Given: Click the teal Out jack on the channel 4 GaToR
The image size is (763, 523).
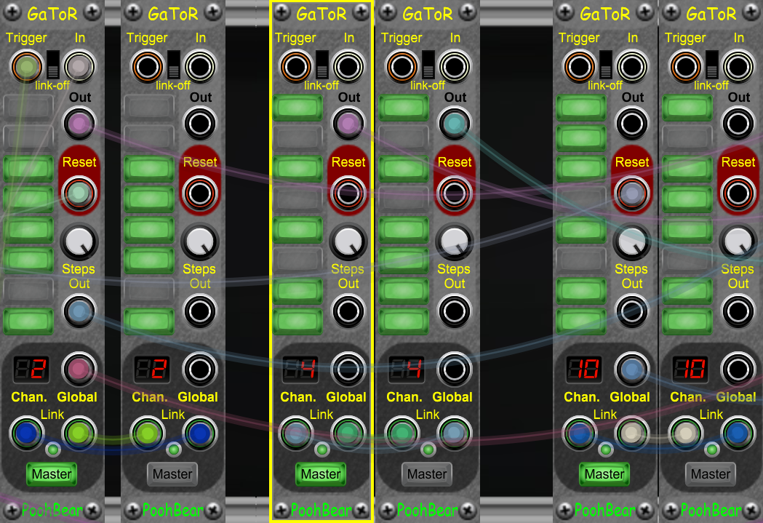Looking at the screenshot, I should [455, 124].
